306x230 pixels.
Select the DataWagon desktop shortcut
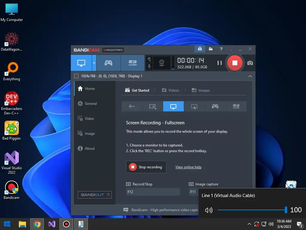click(12, 42)
